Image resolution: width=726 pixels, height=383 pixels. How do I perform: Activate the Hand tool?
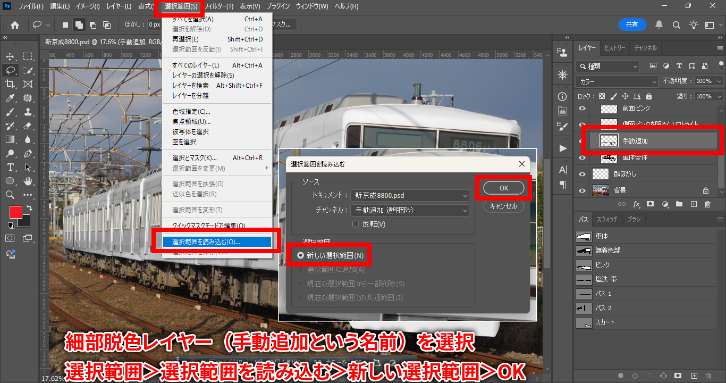click(x=28, y=181)
